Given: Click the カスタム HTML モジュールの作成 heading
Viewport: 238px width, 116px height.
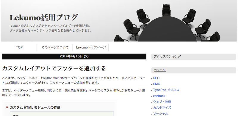Looking at the screenshot, I should [35, 107].
